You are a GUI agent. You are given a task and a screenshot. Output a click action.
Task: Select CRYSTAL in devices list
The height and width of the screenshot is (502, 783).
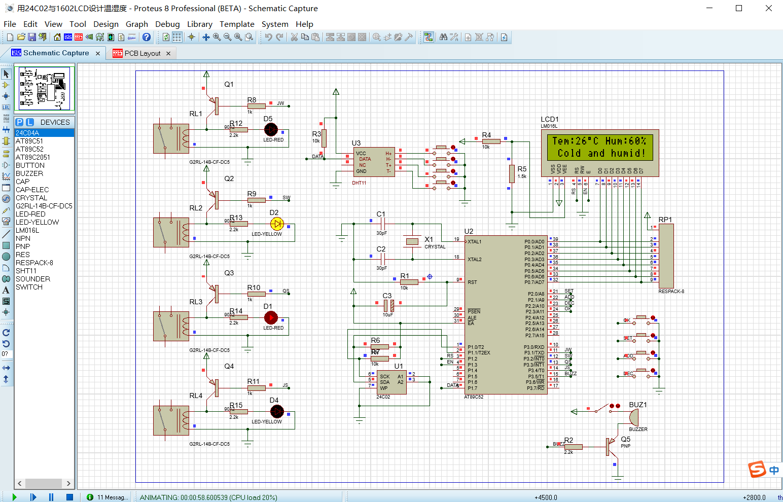[x=44, y=198]
